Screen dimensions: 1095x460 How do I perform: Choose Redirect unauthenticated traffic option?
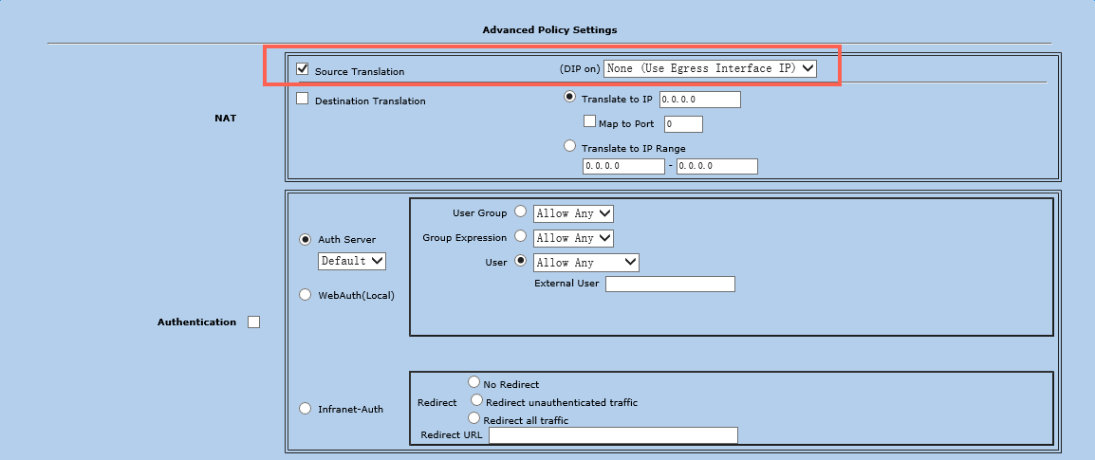pos(476,400)
